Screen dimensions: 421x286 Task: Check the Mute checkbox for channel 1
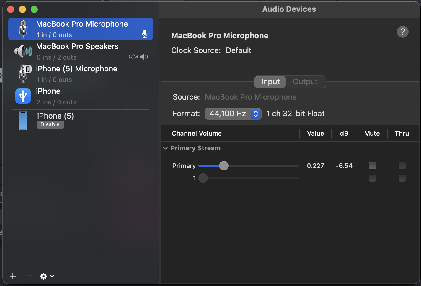click(372, 178)
